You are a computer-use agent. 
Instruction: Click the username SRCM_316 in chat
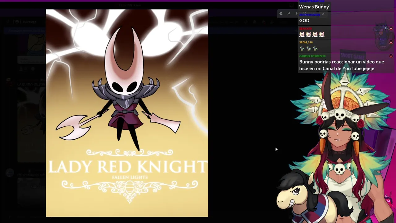click(x=306, y=42)
